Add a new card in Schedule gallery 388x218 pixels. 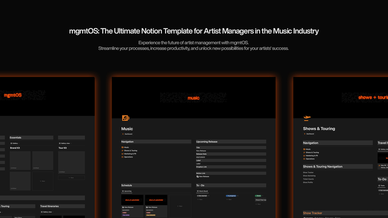point(180,206)
